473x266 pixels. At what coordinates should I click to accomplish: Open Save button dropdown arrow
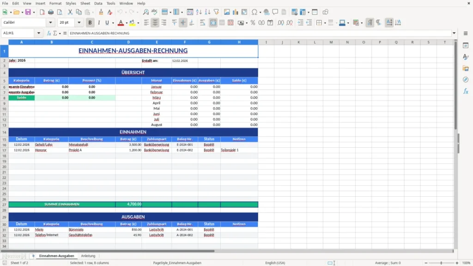point(34,12)
